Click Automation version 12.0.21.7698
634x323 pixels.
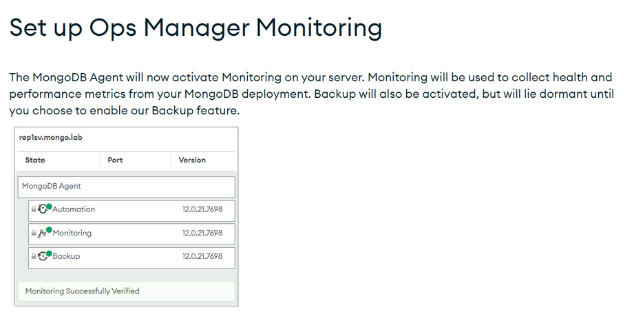pos(202,209)
